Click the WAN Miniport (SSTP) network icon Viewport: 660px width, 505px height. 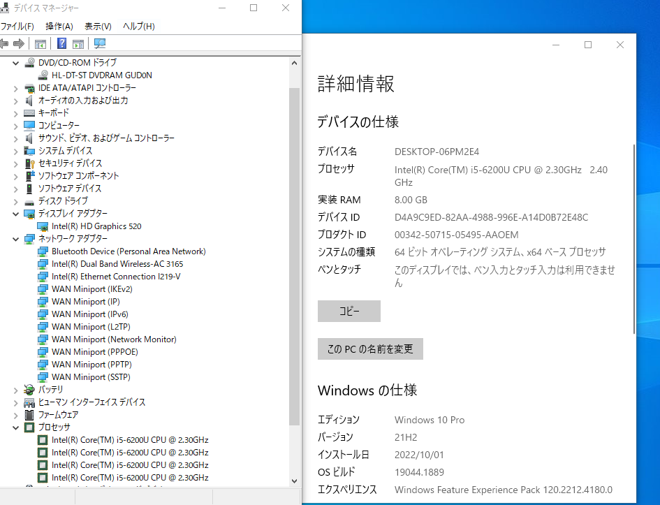[x=43, y=377]
